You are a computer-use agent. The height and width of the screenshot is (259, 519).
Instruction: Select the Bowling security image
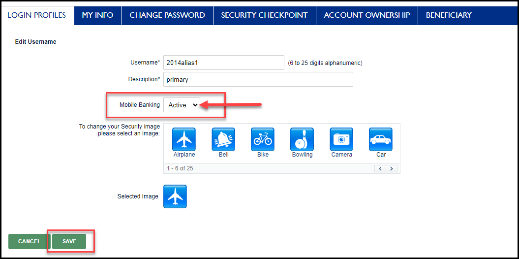click(302, 139)
